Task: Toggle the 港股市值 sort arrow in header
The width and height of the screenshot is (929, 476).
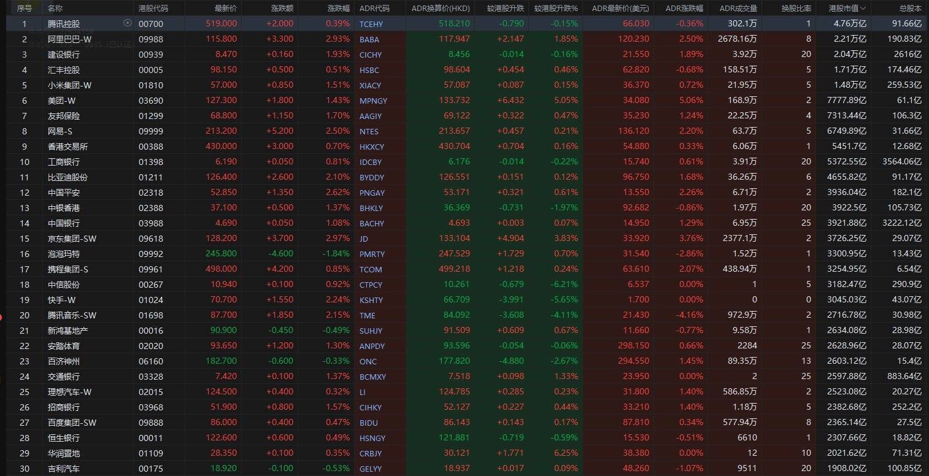Action: tap(863, 9)
